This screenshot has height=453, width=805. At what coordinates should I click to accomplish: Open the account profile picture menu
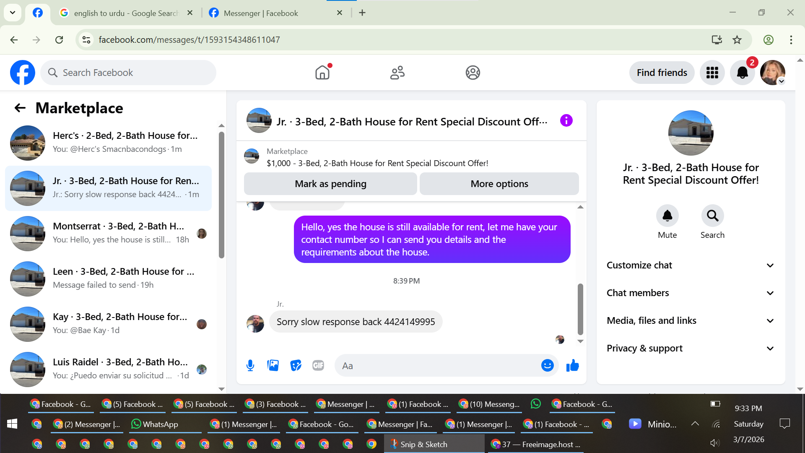[773, 73]
